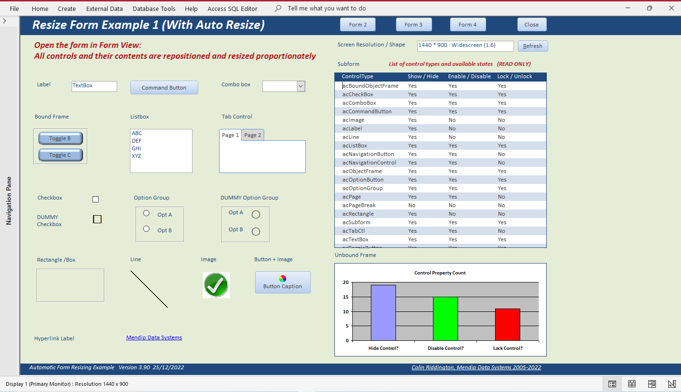Open the Database Tools tab

(x=154, y=9)
